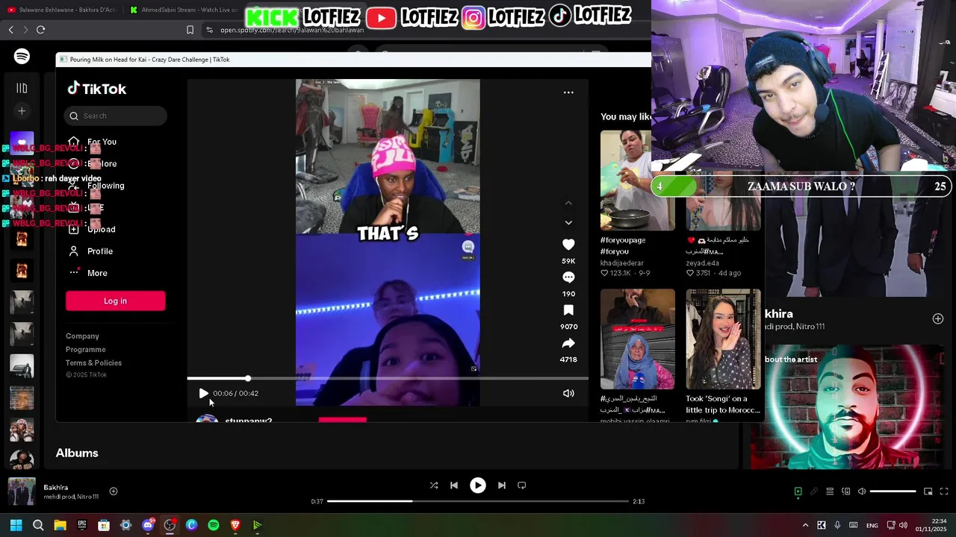
Task: Adjust Spotify volume slider
Action: pos(893,492)
